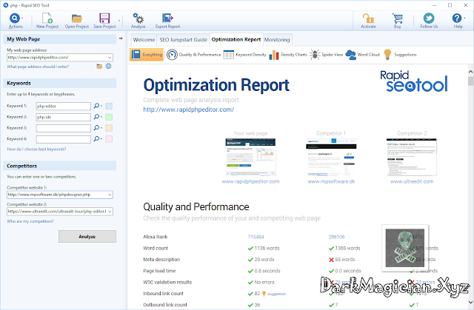The height and width of the screenshot is (310, 474).
Task: Search Keyword 4 with magnifier icon
Action: click(x=96, y=139)
